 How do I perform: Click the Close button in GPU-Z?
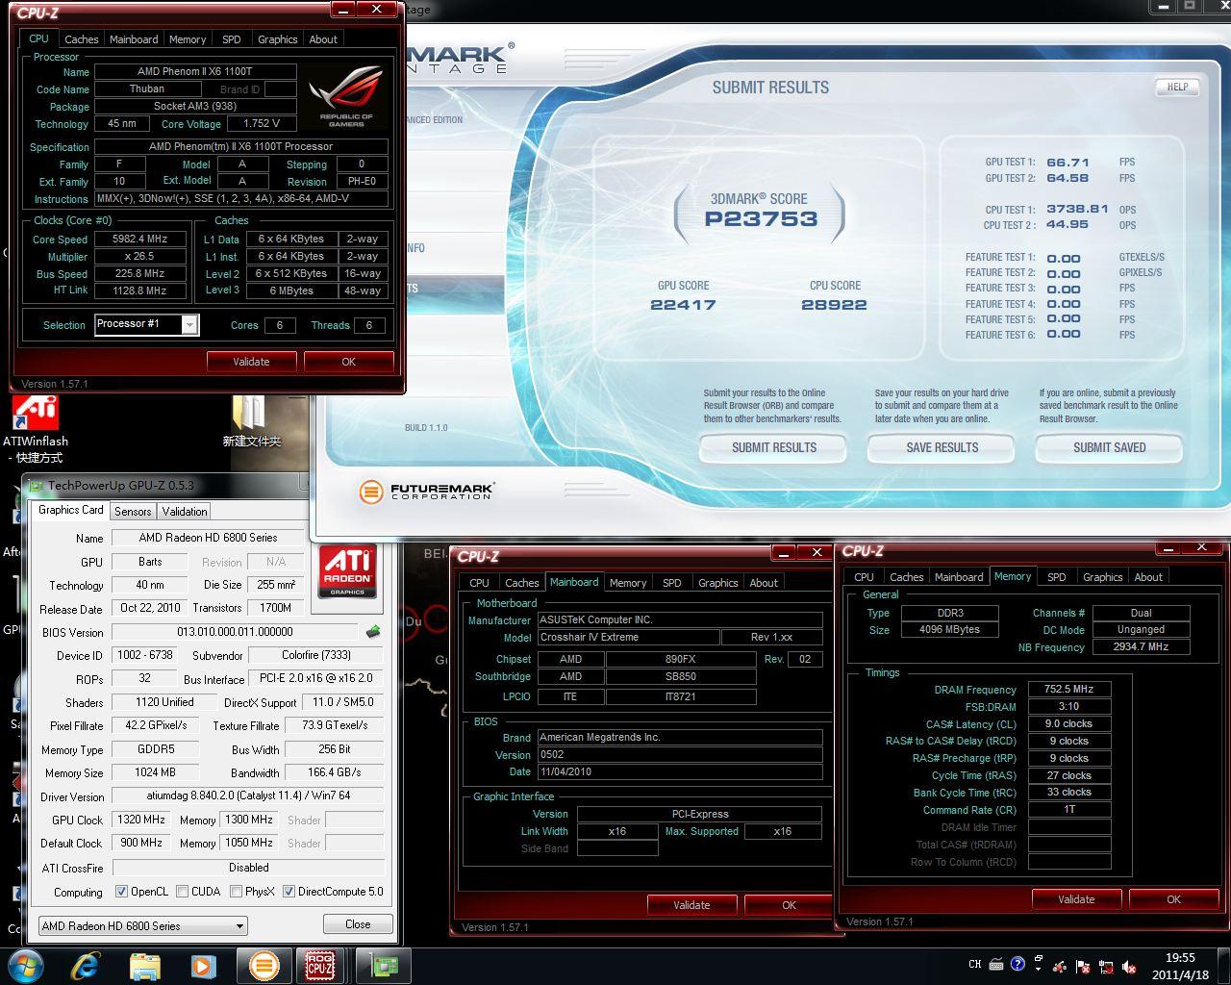pos(358,924)
